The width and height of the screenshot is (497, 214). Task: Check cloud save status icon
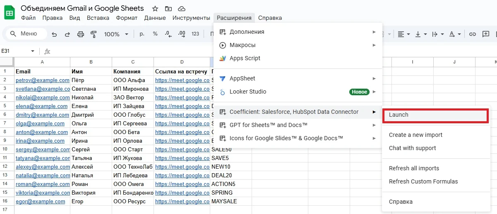[181, 9]
